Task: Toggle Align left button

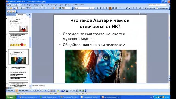Action: coord(110,8)
